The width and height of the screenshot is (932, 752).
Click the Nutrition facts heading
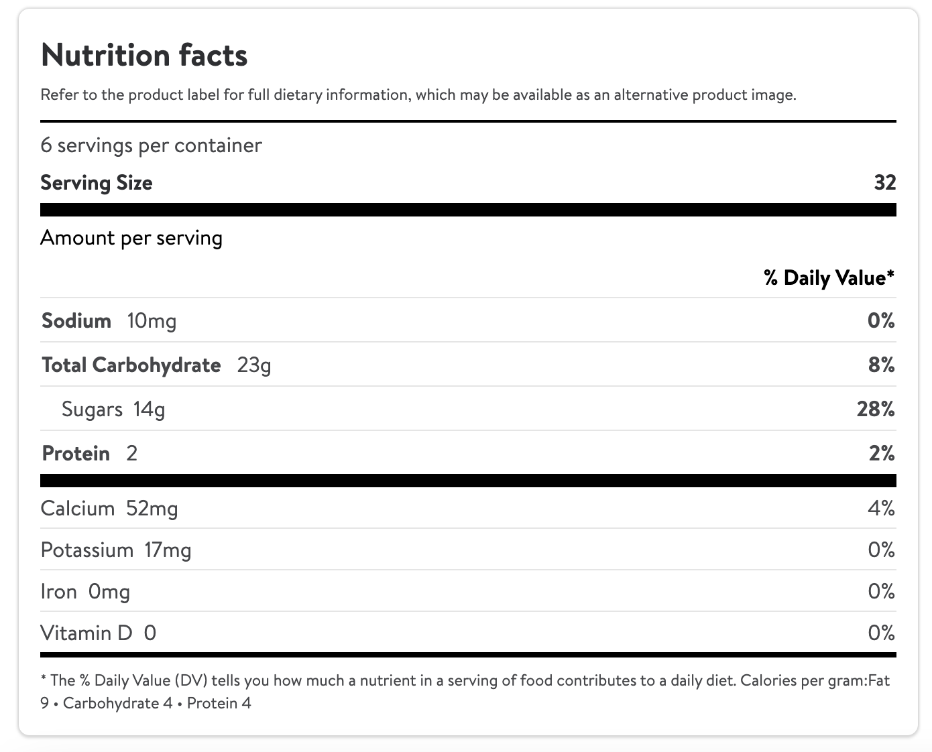click(144, 55)
